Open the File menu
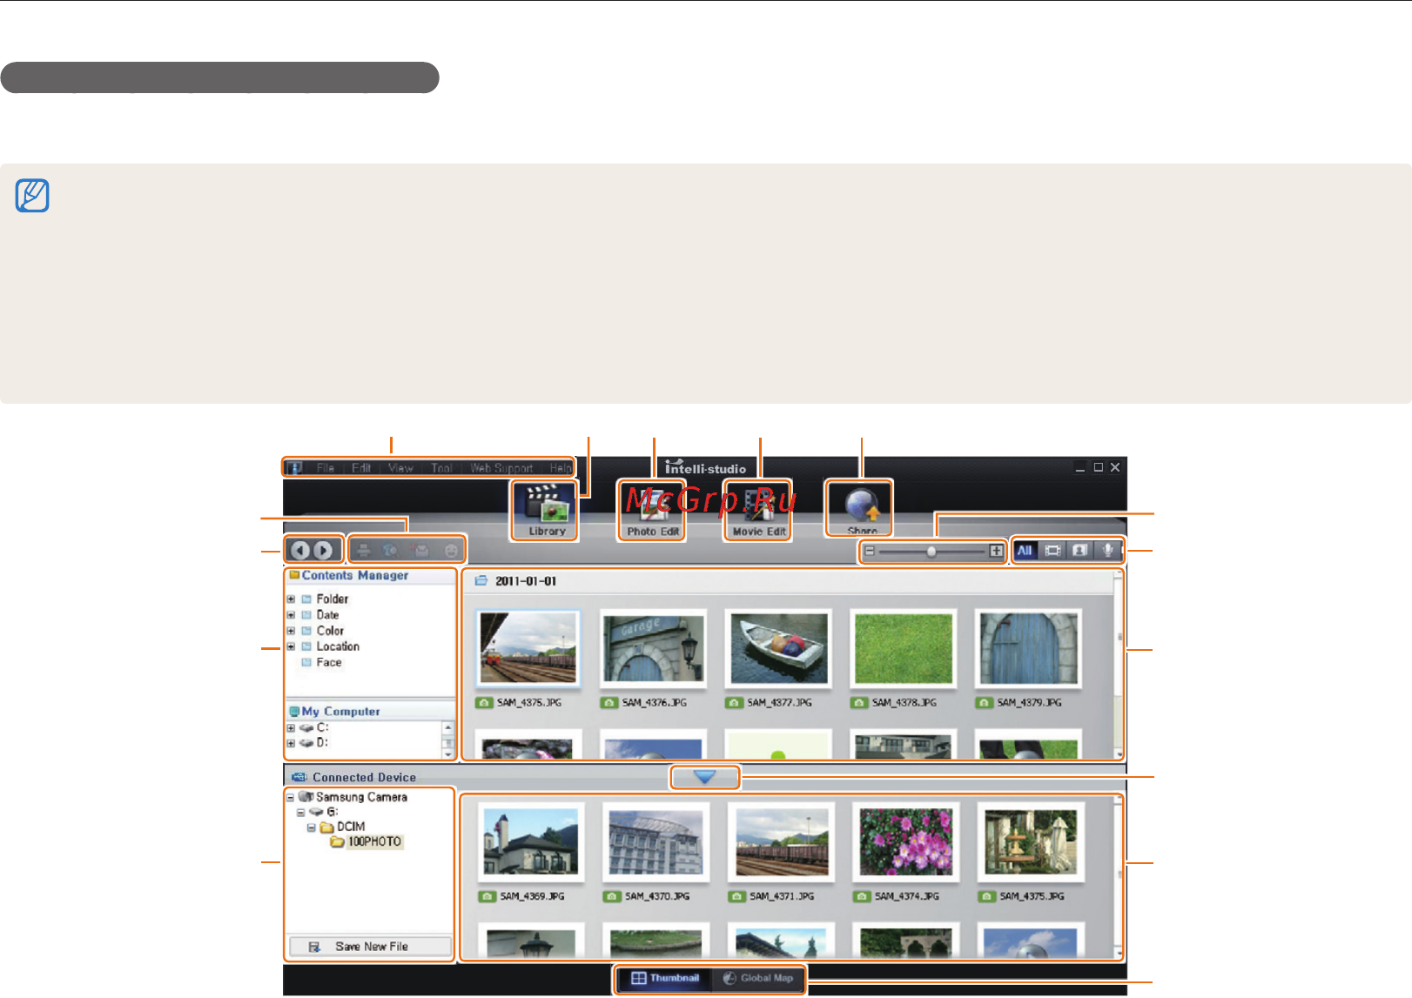The height and width of the screenshot is (998, 1412). click(x=326, y=468)
